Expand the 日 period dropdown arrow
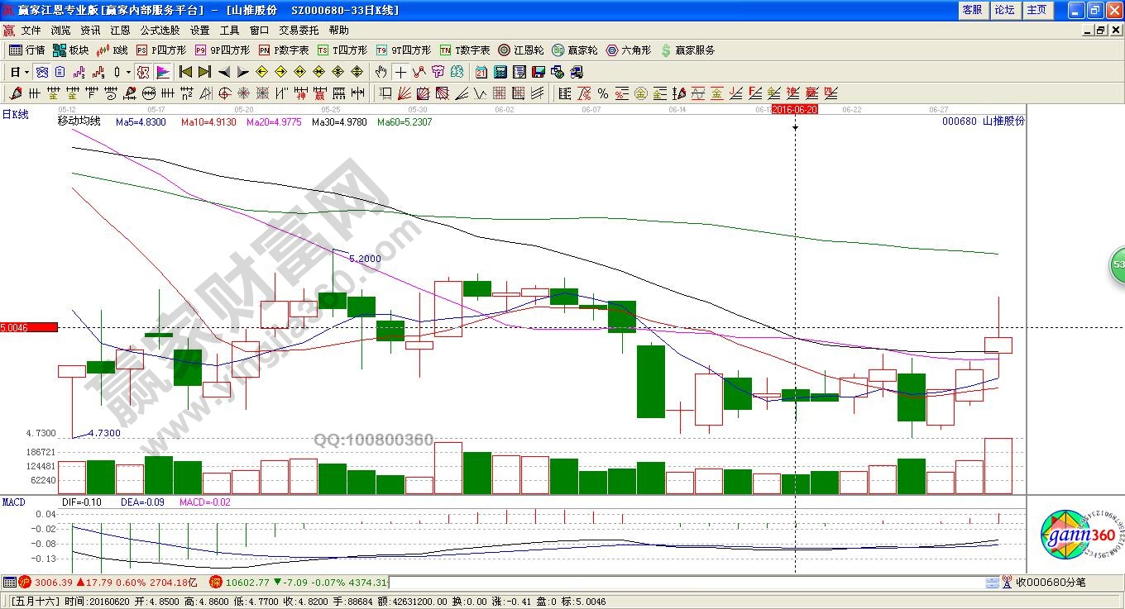1125x609 pixels. point(27,72)
